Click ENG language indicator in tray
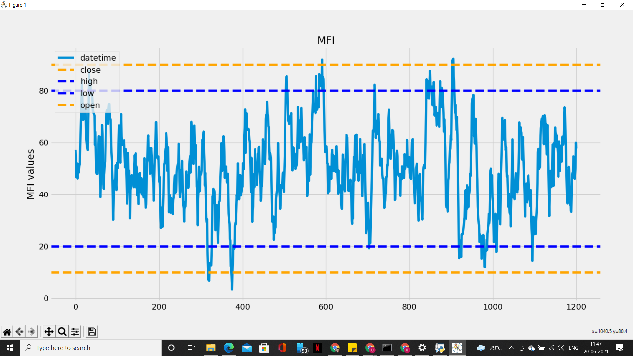Screen dimensions: 633x356 point(573,348)
